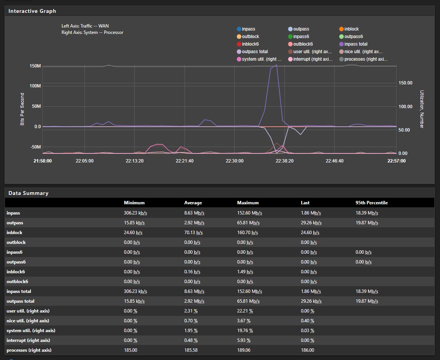
Task: Click the purple inpass total legend circle
Action: pos(341,44)
